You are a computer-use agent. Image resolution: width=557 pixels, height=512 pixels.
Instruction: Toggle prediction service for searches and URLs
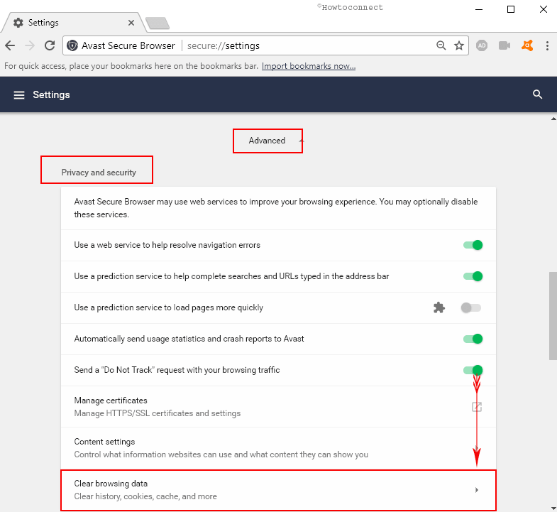(473, 276)
